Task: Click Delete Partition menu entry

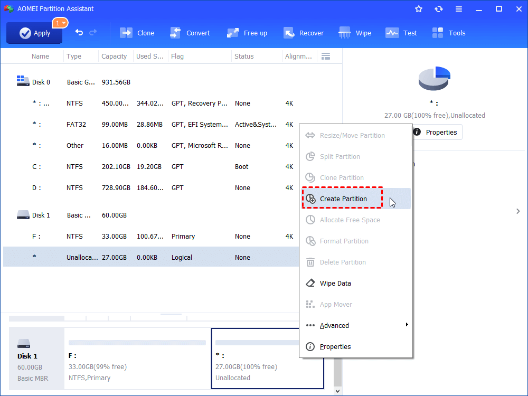Action: tap(356, 262)
